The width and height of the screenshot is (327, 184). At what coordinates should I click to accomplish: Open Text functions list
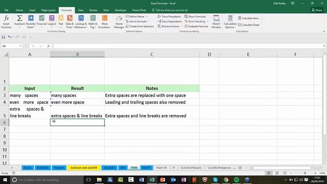pyautogui.click(x=61, y=21)
